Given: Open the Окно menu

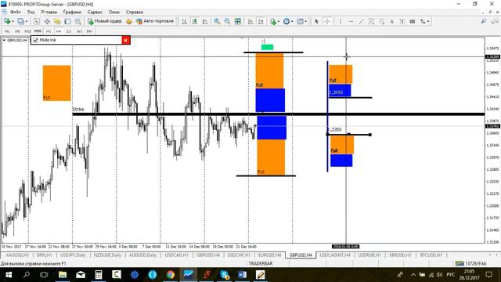Looking at the screenshot, I should coord(114,12).
